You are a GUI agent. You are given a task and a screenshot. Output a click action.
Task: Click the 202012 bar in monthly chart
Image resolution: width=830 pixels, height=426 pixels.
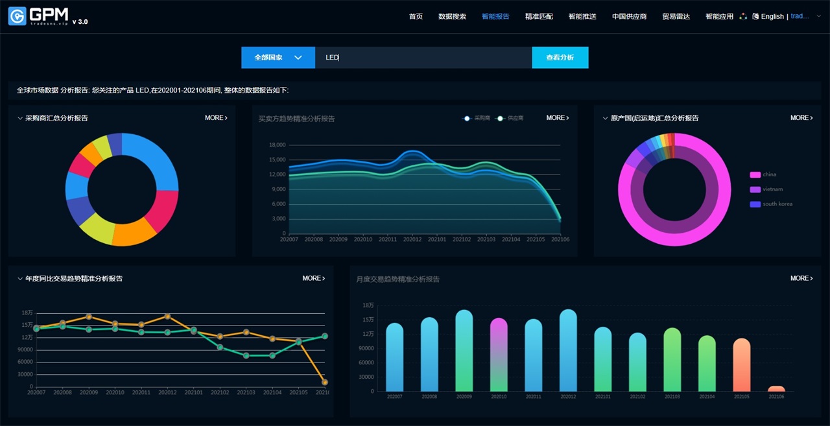[x=568, y=350]
